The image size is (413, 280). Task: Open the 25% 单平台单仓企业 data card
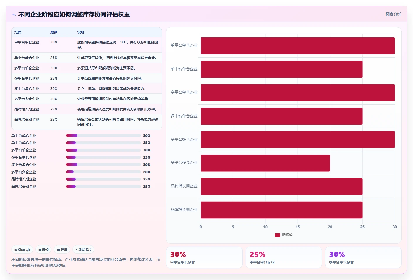coord(284,257)
